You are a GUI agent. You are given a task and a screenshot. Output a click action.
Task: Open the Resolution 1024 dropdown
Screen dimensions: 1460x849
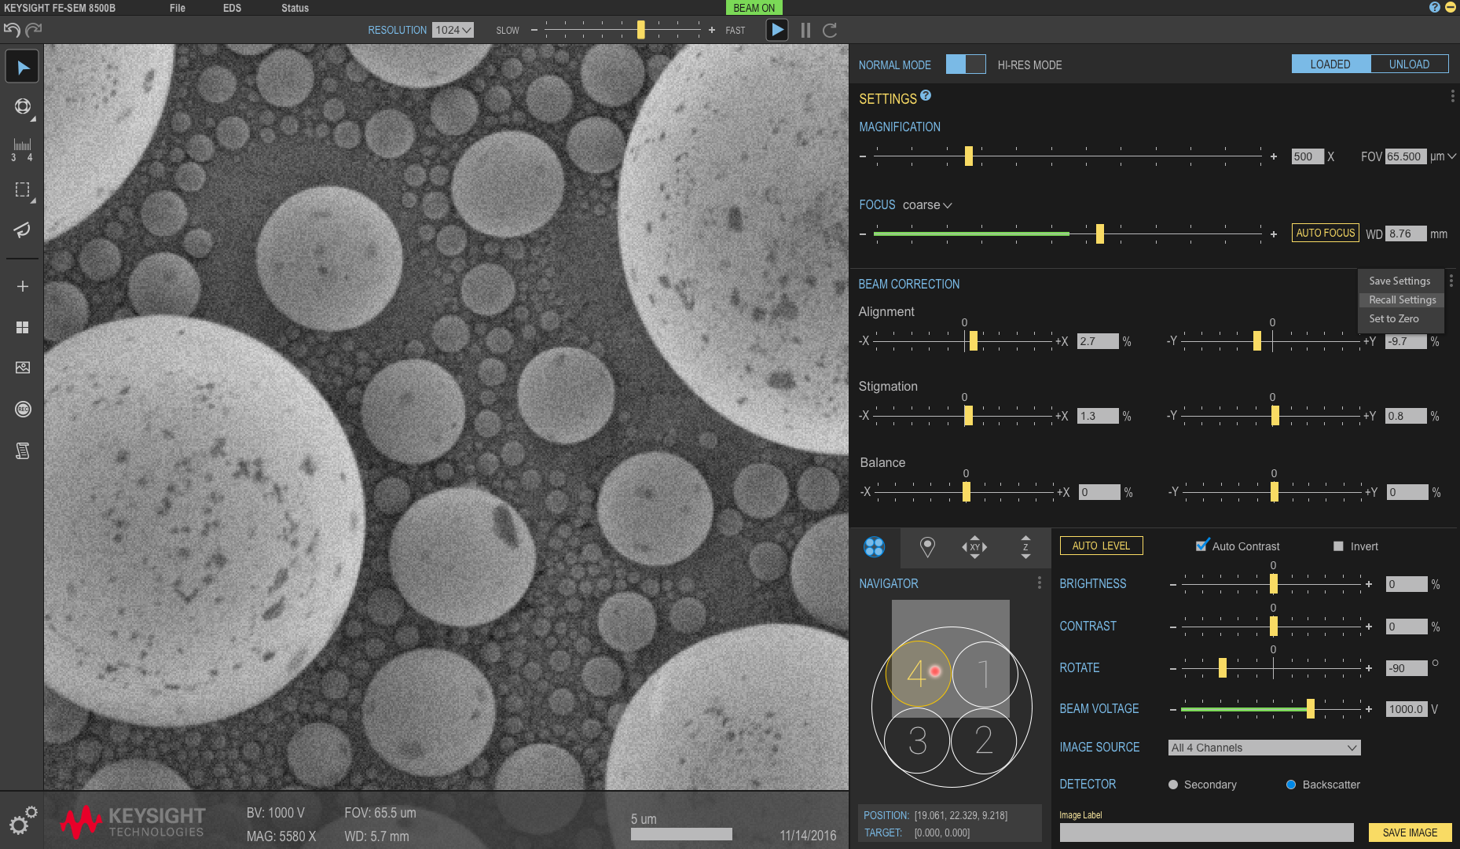click(453, 30)
